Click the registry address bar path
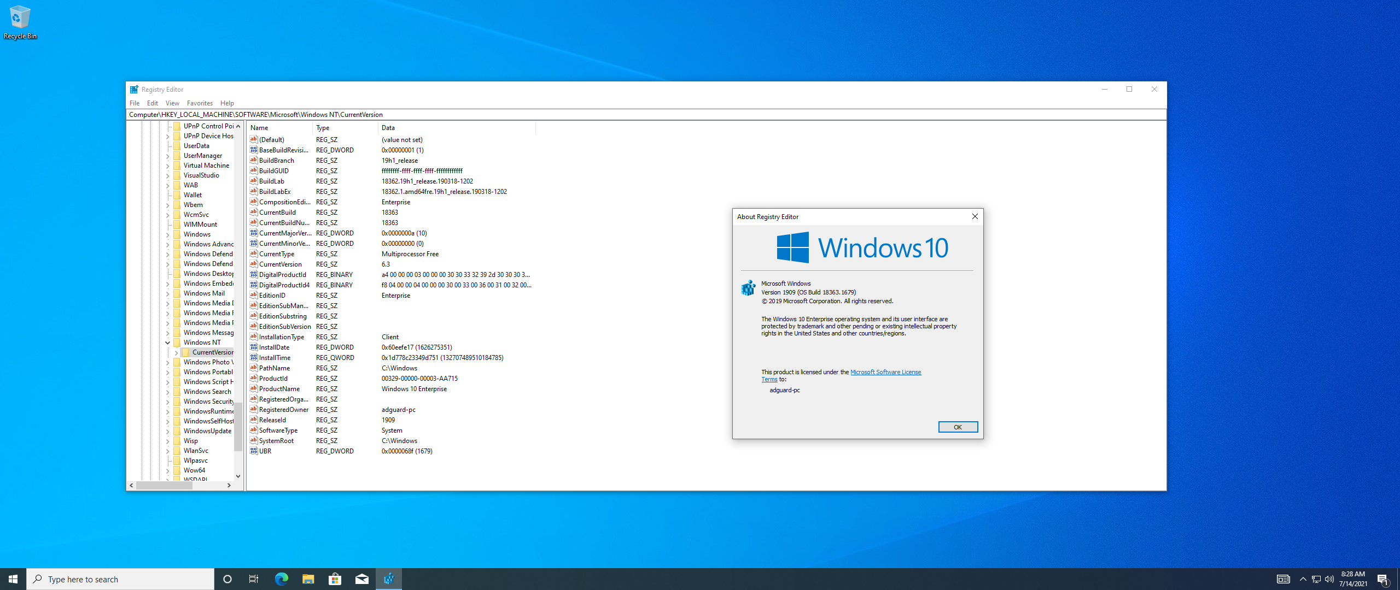The height and width of the screenshot is (590, 1400). click(x=646, y=115)
